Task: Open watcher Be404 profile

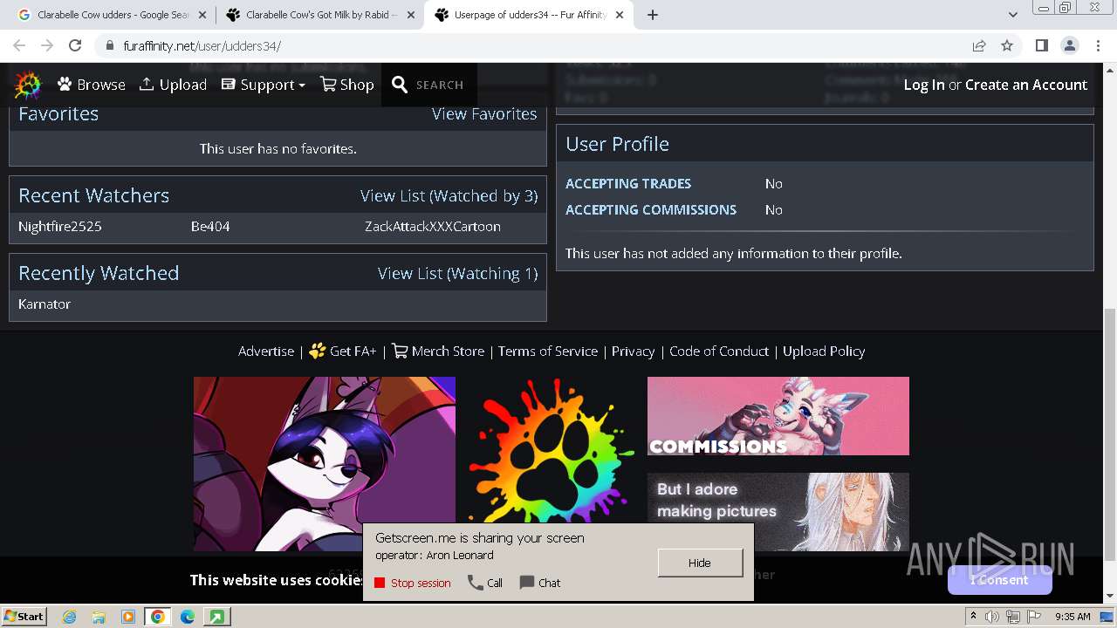Action: [x=210, y=226]
